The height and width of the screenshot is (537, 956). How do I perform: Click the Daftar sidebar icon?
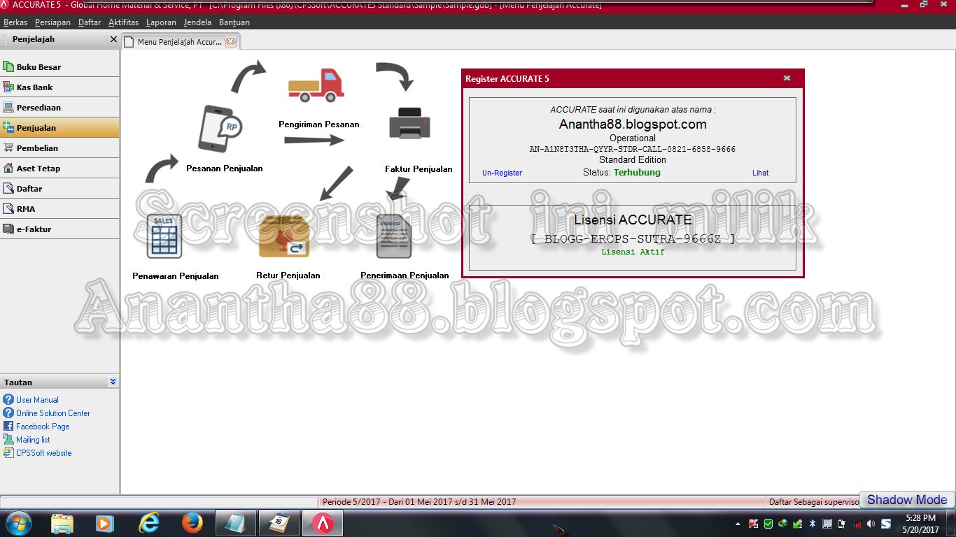point(8,189)
